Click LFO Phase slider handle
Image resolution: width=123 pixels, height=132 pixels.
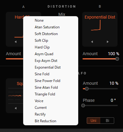coord(83,105)
